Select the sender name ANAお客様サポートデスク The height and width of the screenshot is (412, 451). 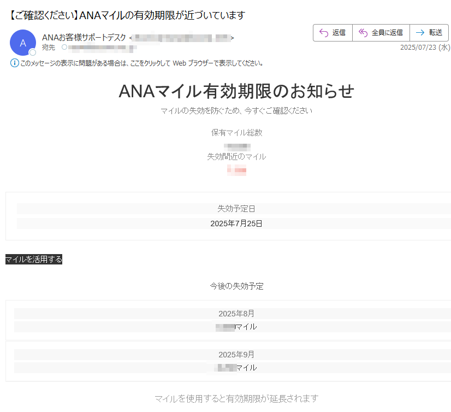pyautogui.click(x=84, y=37)
